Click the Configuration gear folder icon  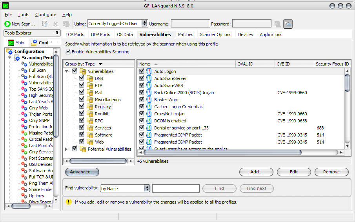coord(10,51)
